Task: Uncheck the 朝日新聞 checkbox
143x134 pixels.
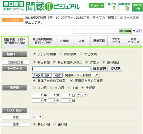Action: click(x=34, y=62)
